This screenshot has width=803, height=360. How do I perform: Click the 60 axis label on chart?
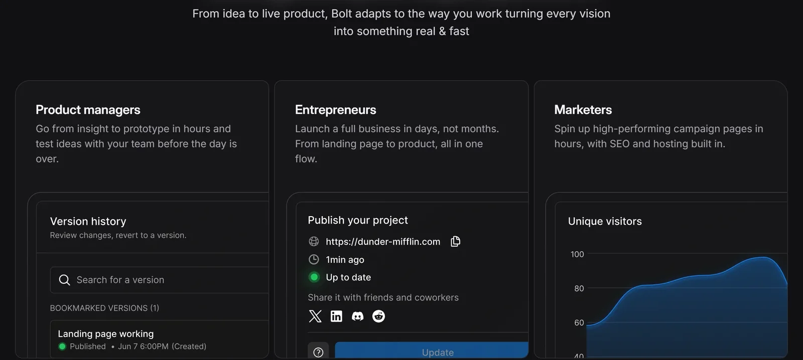[x=579, y=322]
